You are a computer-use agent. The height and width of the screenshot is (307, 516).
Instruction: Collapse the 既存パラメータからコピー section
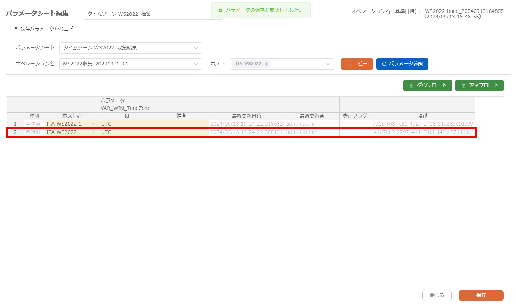[x=16, y=29]
